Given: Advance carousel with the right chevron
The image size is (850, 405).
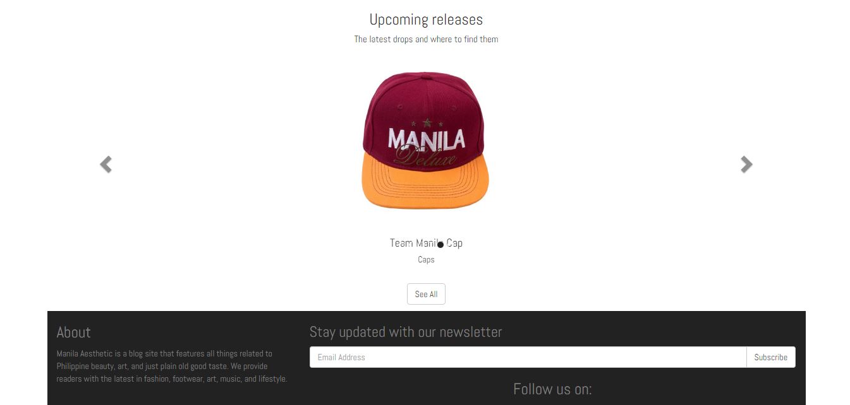Looking at the screenshot, I should 746,165.
